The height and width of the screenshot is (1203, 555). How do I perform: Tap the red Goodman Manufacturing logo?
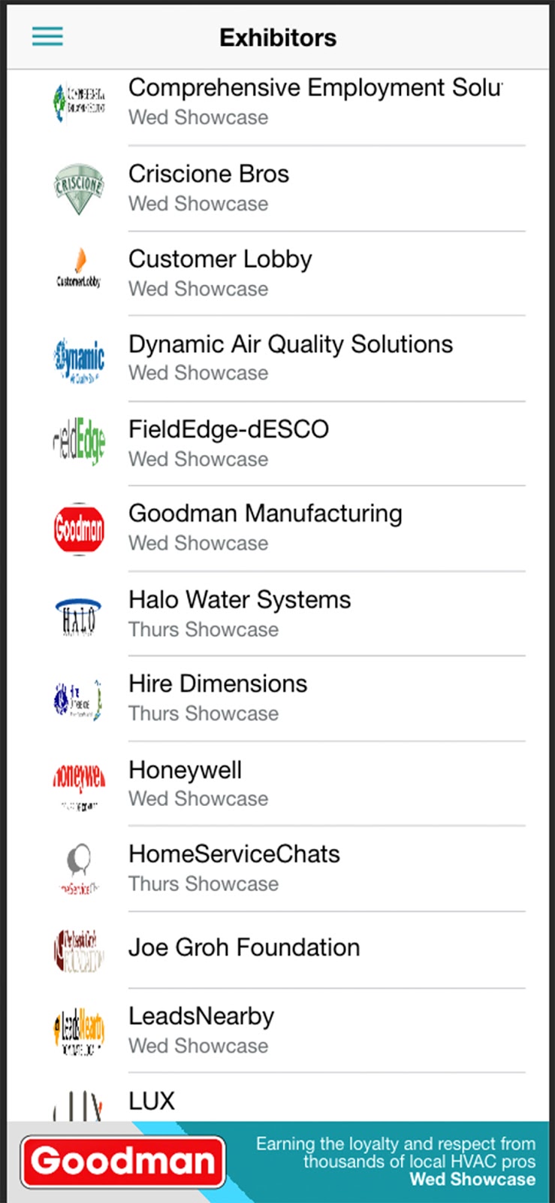tap(79, 529)
